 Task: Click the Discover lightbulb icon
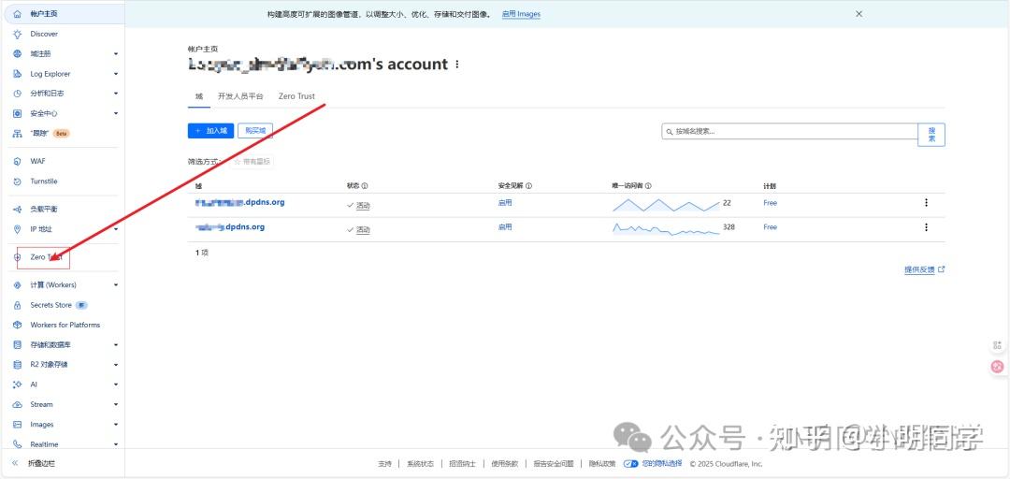[18, 35]
